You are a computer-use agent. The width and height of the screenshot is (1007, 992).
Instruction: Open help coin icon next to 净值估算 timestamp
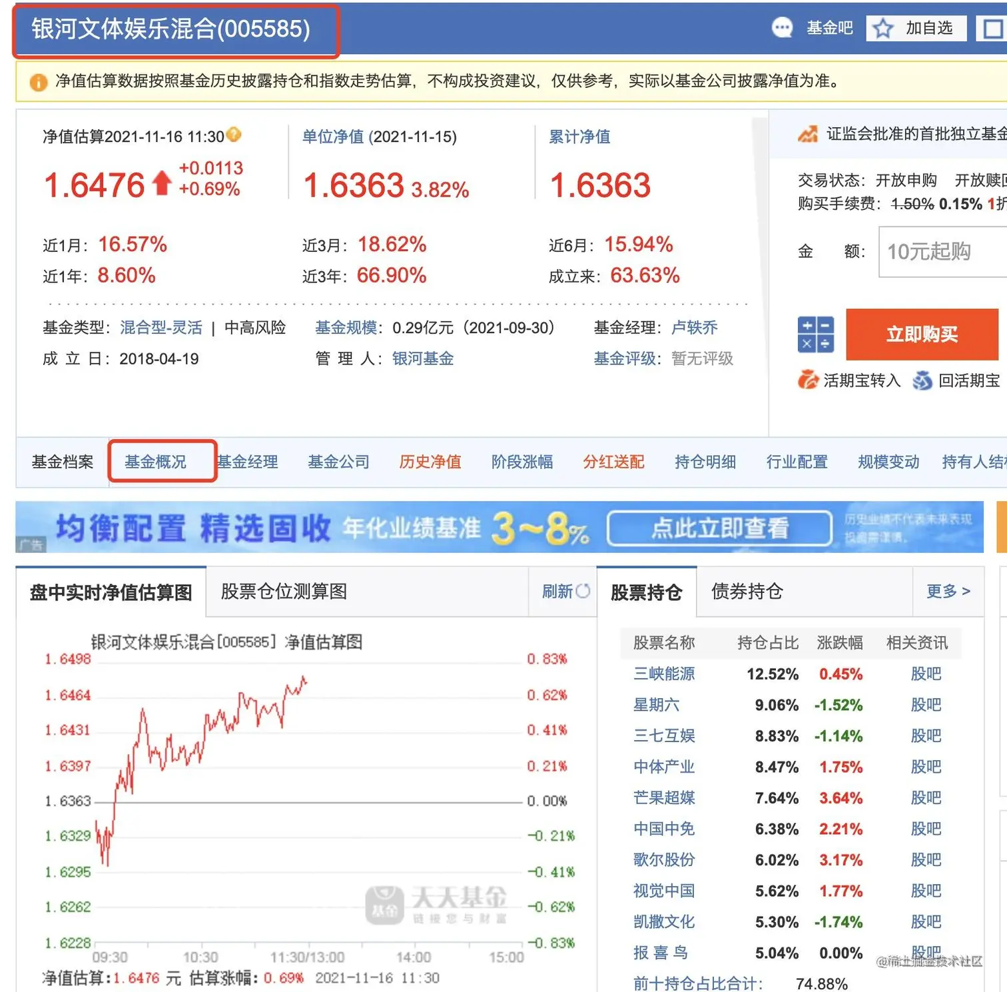point(233,134)
